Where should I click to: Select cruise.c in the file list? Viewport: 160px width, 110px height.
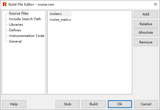click(60, 14)
